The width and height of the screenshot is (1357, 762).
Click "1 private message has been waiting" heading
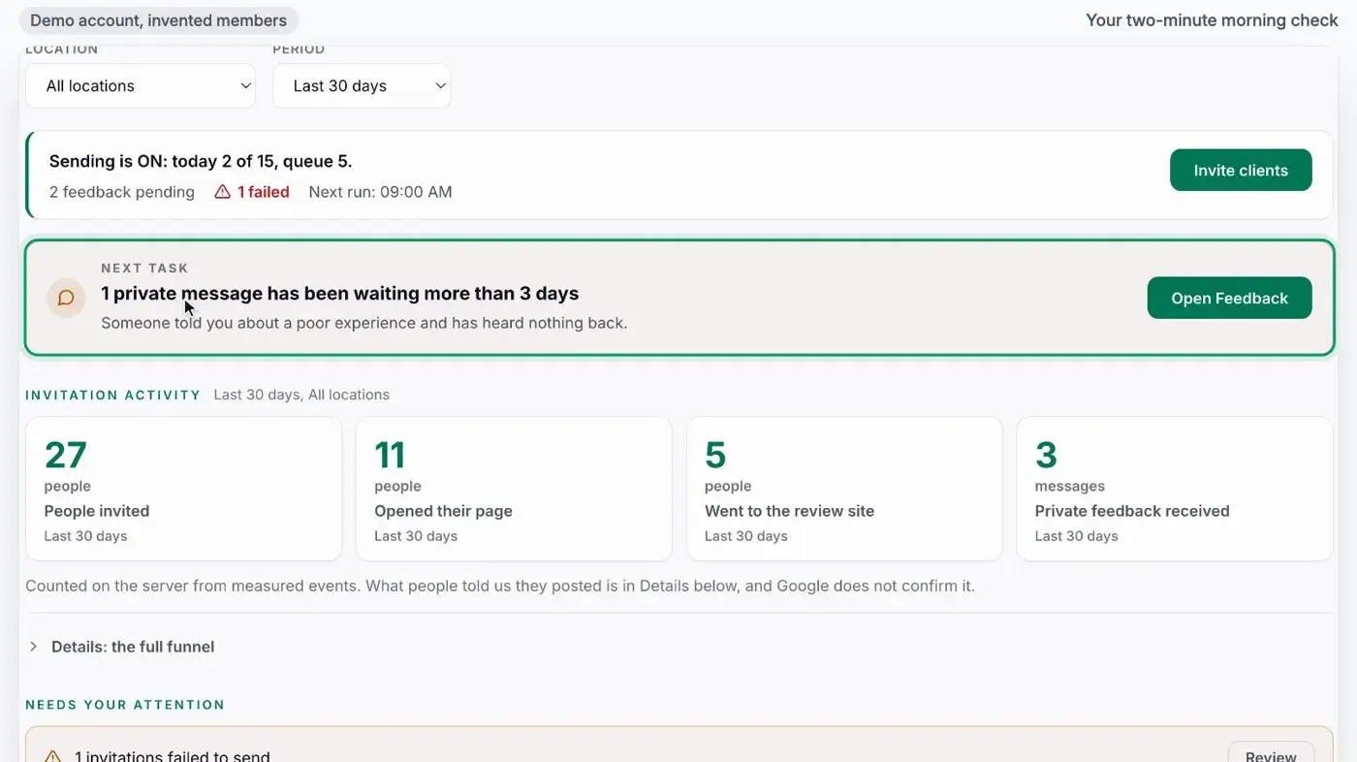coord(340,294)
